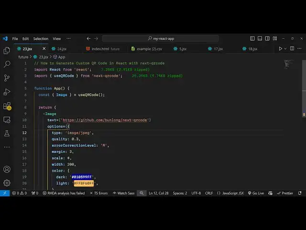Show hidden menu bar items ellipsis

coord(68,38)
